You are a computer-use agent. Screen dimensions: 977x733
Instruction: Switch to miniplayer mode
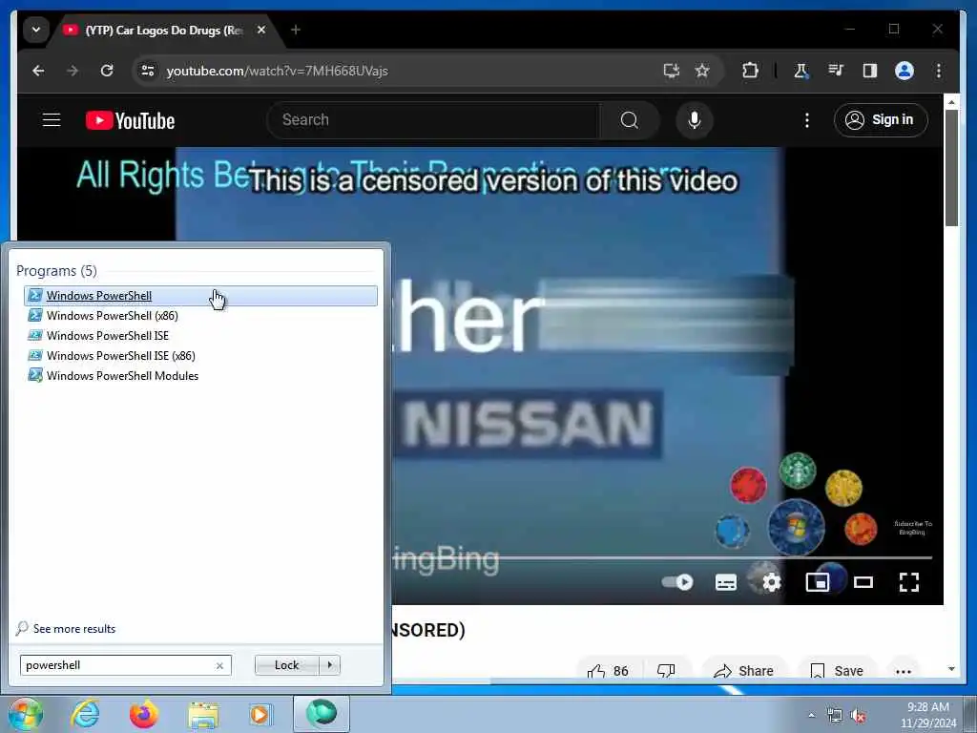pos(818,582)
